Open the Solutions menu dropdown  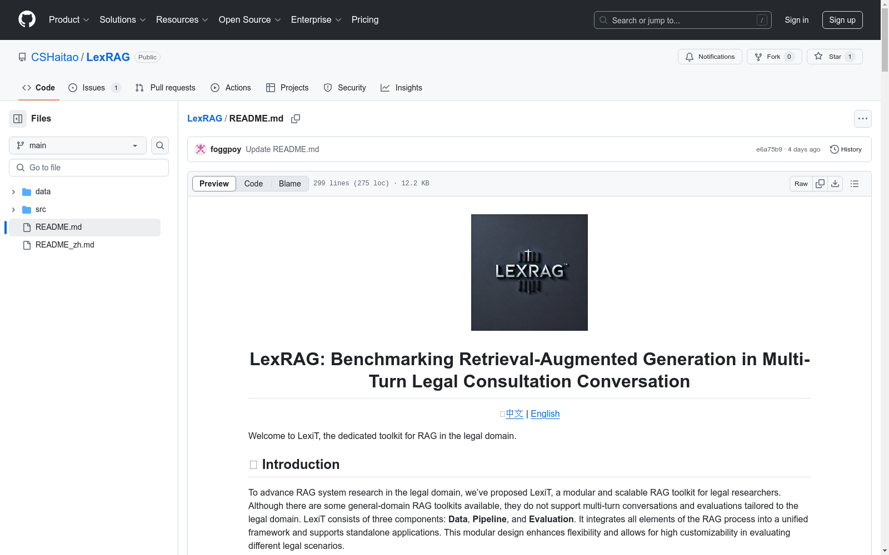[x=123, y=19]
